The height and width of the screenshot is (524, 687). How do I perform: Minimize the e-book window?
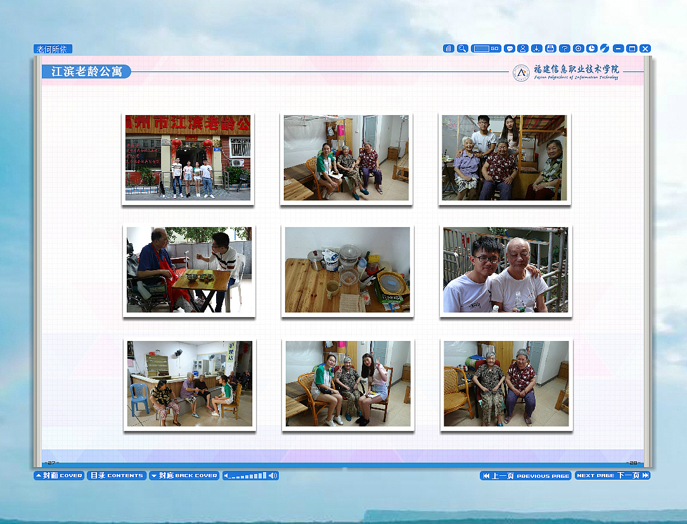pyautogui.click(x=618, y=49)
